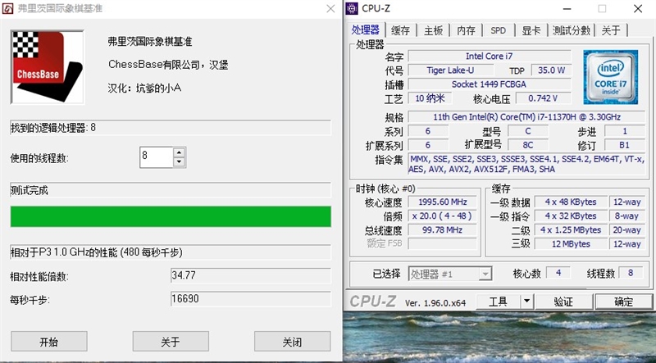Switch to the 显卡 tab

coord(531,30)
